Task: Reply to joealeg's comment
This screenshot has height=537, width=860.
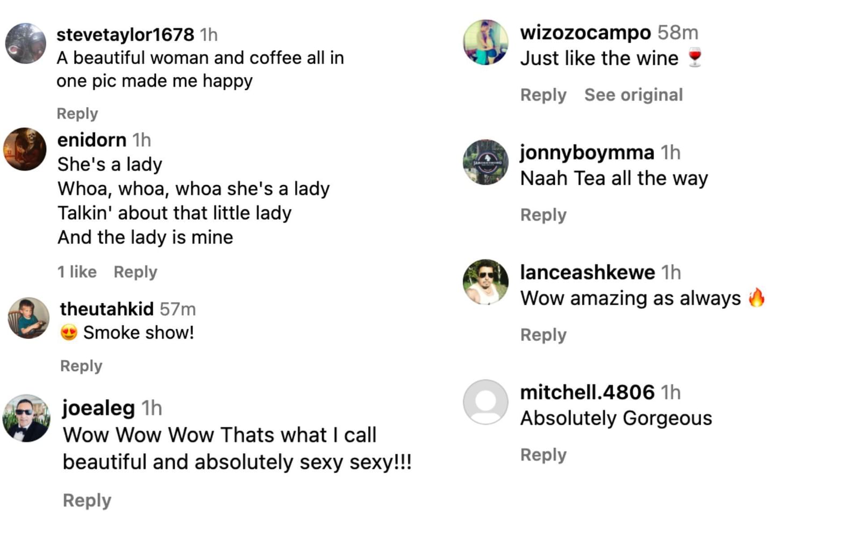Action: (x=87, y=500)
